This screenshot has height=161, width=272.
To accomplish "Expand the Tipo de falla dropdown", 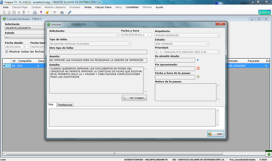I will tap(129, 43).
